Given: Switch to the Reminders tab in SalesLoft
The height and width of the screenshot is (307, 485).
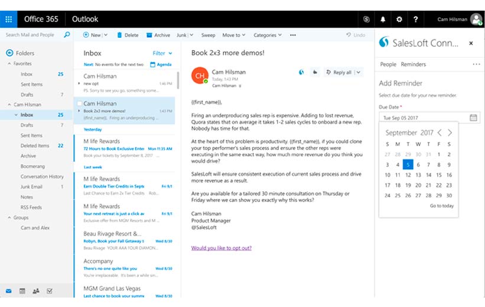Looking at the screenshot, I should [414, 64].
